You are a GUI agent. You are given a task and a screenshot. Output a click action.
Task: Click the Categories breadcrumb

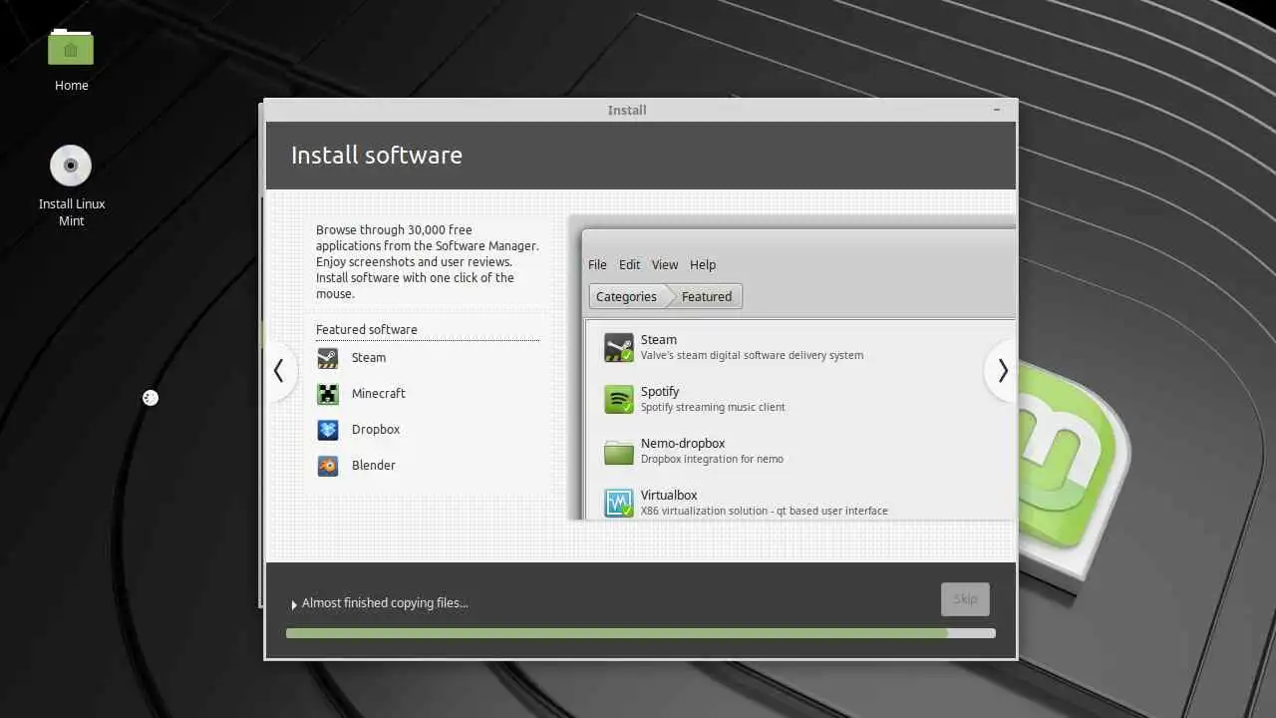coord(626,297)
